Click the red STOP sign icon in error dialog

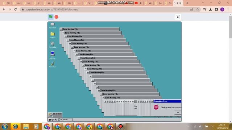point(156,107)
